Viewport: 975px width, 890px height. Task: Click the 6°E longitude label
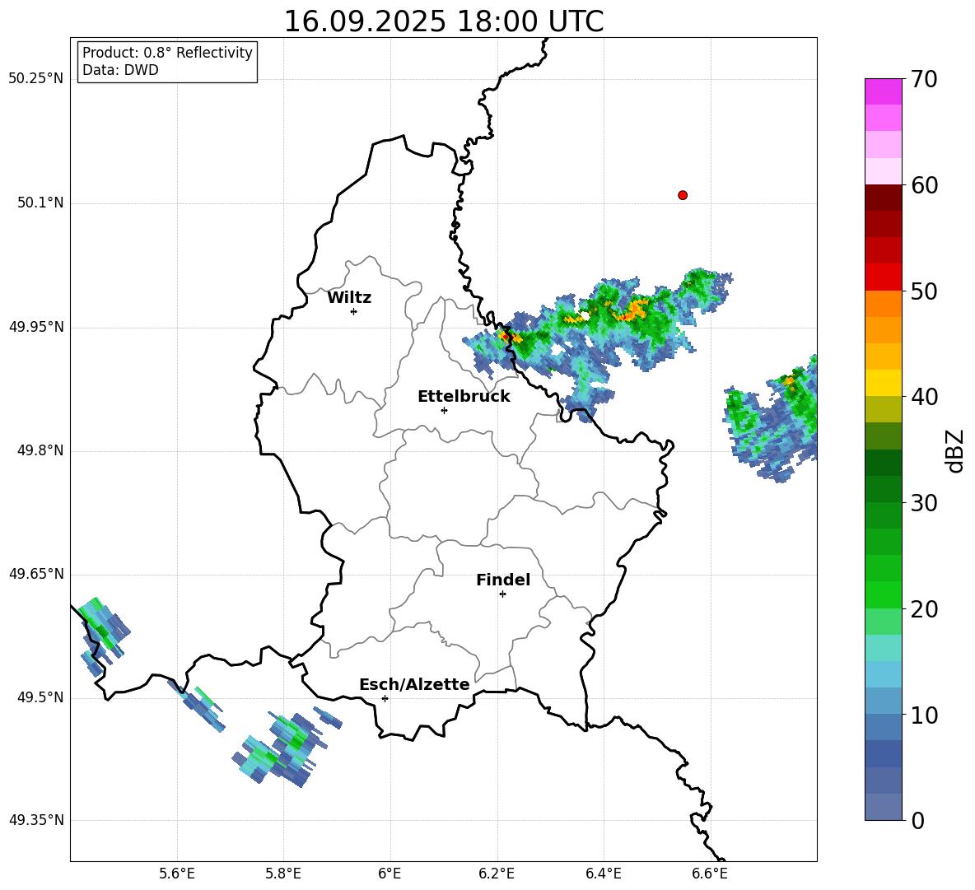390,874
